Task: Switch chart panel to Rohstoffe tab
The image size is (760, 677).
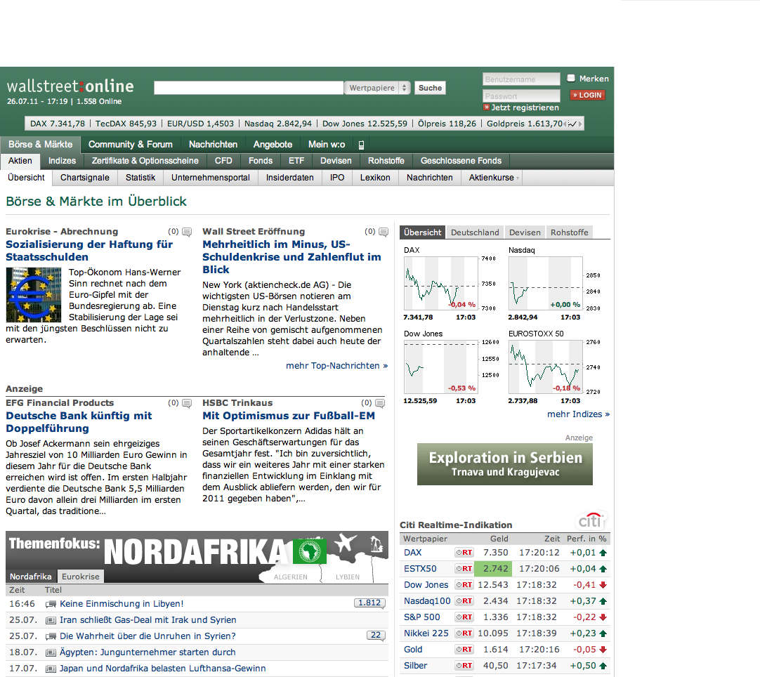Action: coord(570,232)
